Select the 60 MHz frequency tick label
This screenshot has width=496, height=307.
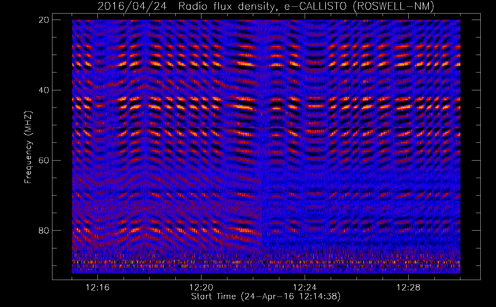click(x=44, y=161)
